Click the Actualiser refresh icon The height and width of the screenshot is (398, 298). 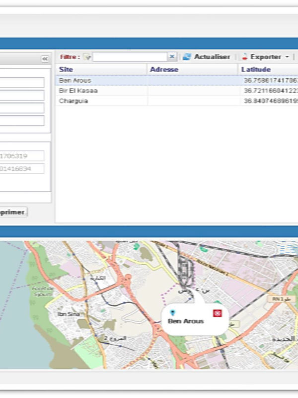click(187, 57)
